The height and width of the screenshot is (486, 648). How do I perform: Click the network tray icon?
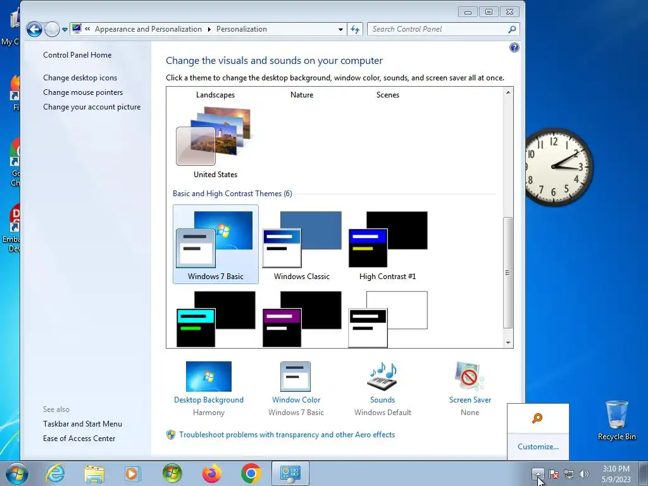(569, 474)
